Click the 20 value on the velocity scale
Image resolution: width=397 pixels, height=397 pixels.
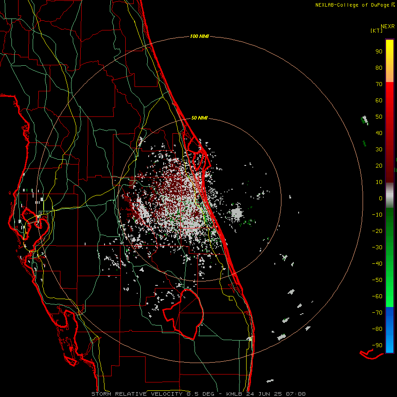pyautogui.click(x=379, y=165)
